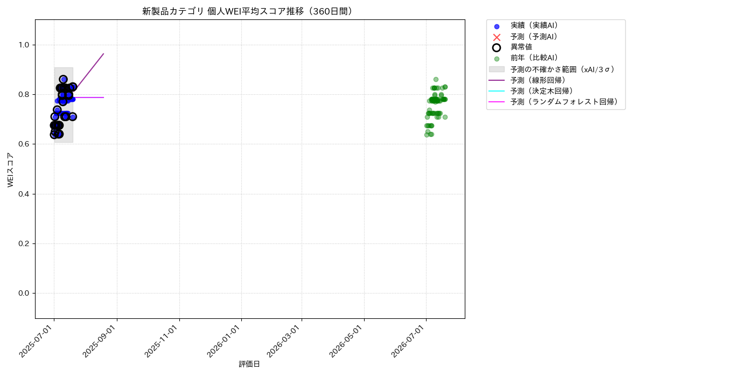
Task: Click the upper end of the purple linear regression line
Action: point(103,54)
